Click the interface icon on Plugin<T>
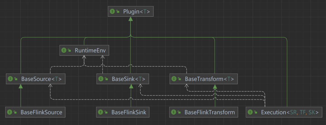The height and width of the screenshot is (125, 326). click(112, 11)
